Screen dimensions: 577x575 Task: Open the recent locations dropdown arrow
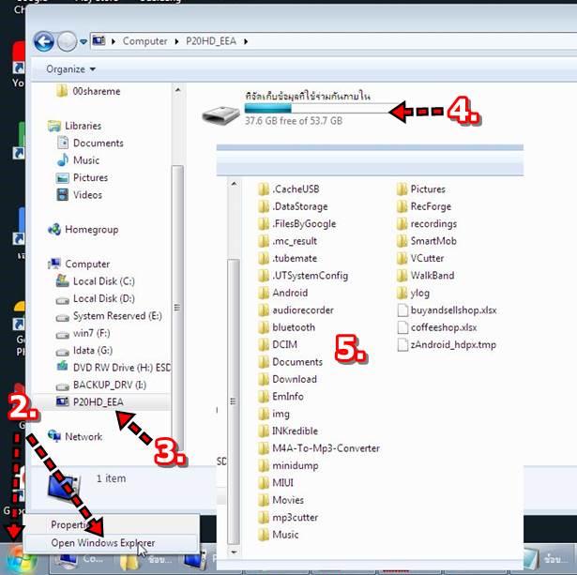(84, 42)
